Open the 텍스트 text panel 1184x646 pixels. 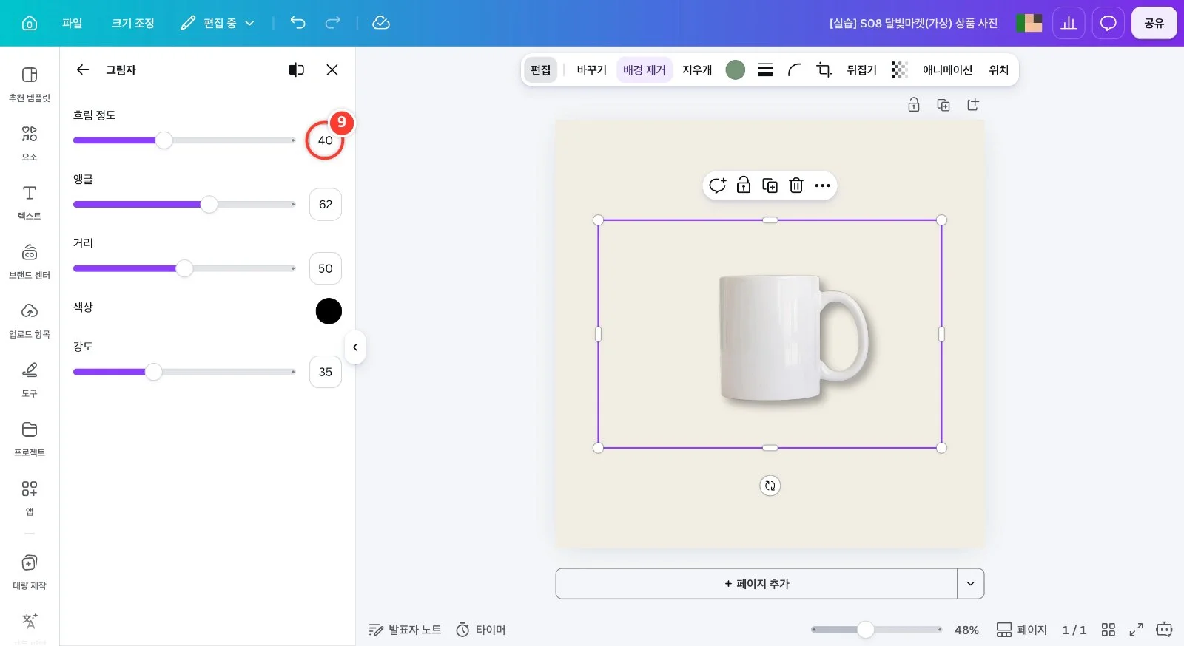click(30, 203)
